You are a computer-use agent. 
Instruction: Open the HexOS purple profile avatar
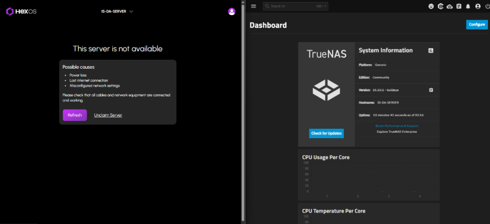pos(232,11)
